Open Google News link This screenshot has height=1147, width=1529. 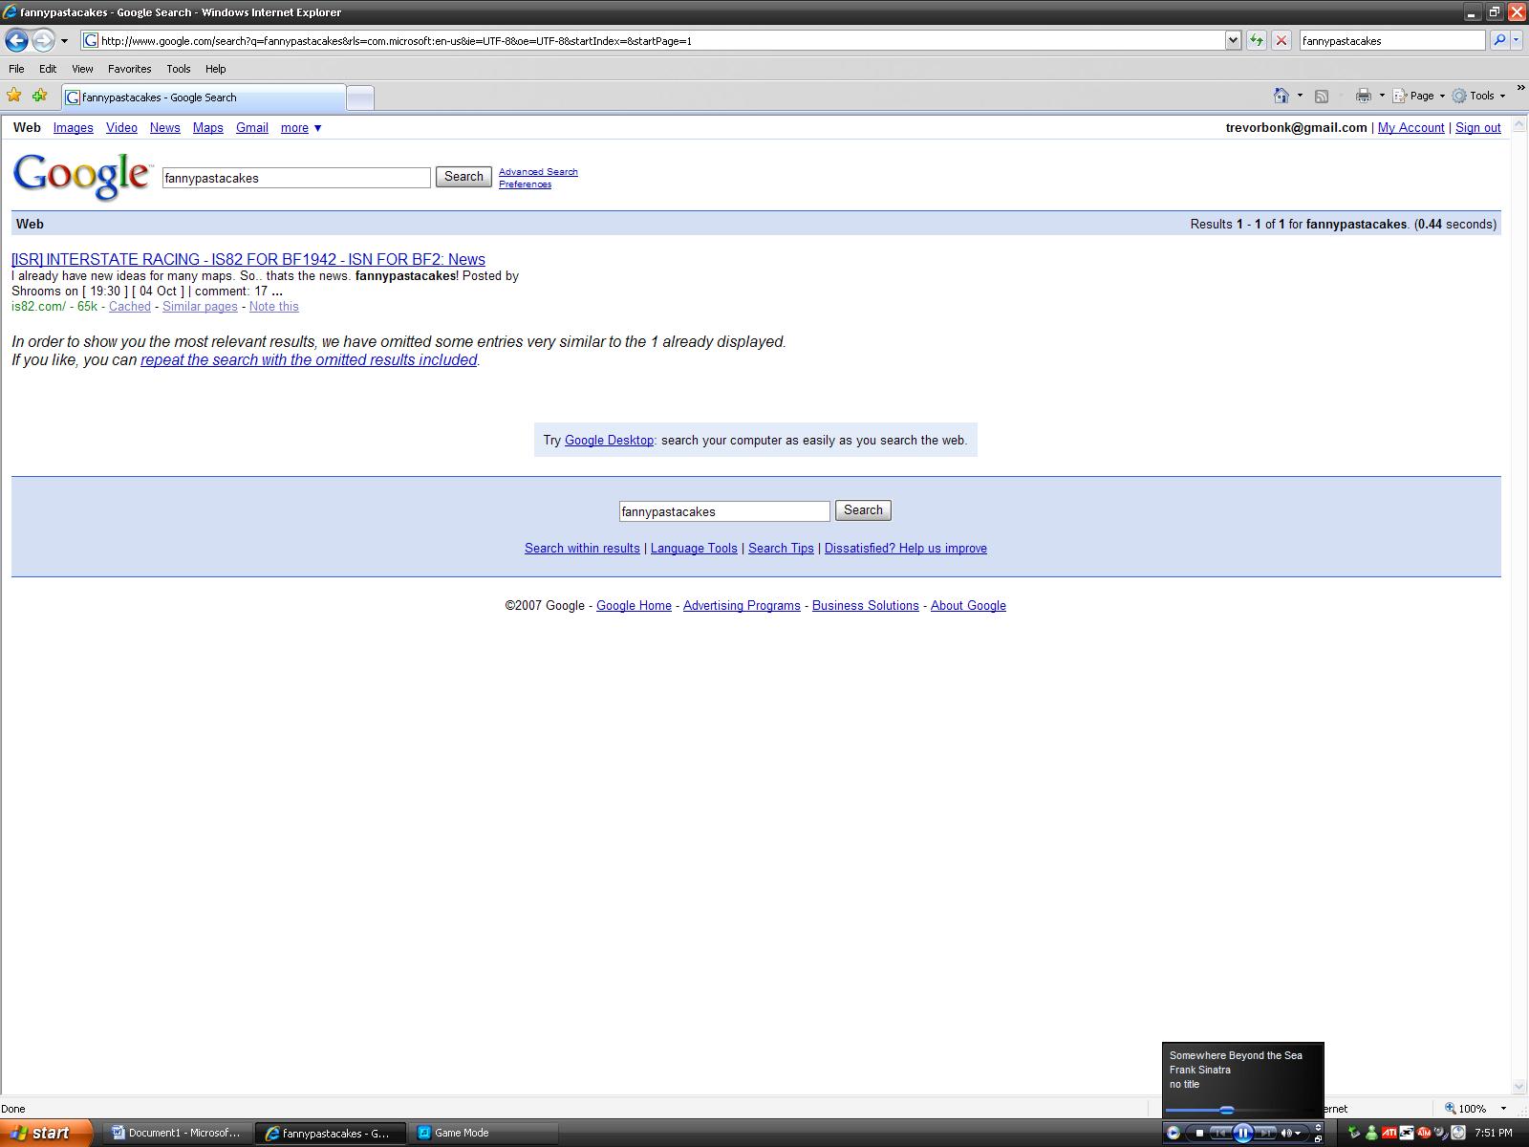[164, 127]
